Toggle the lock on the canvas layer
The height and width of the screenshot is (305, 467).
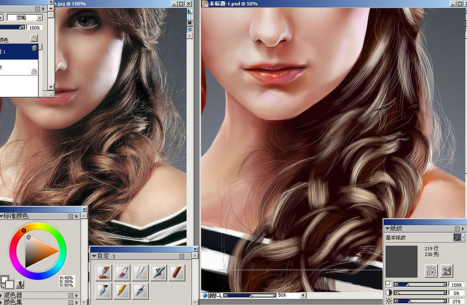coord(34,71)
